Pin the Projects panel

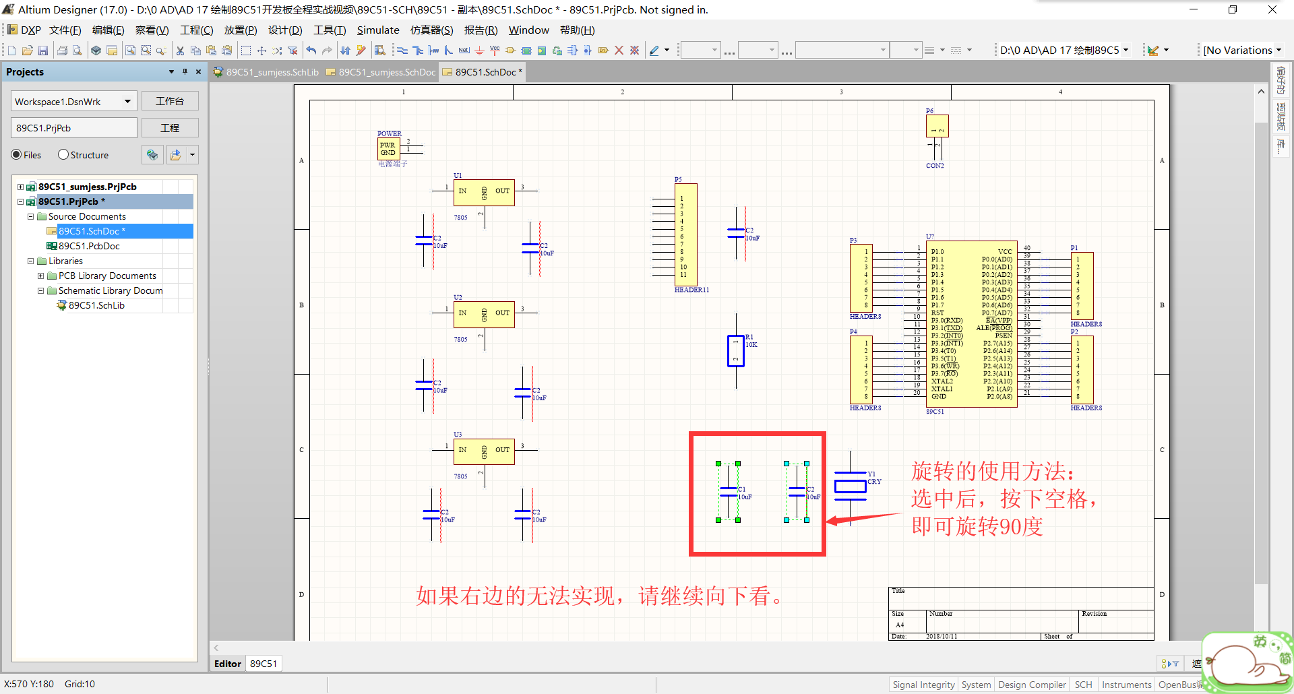(x=185, y=71)
